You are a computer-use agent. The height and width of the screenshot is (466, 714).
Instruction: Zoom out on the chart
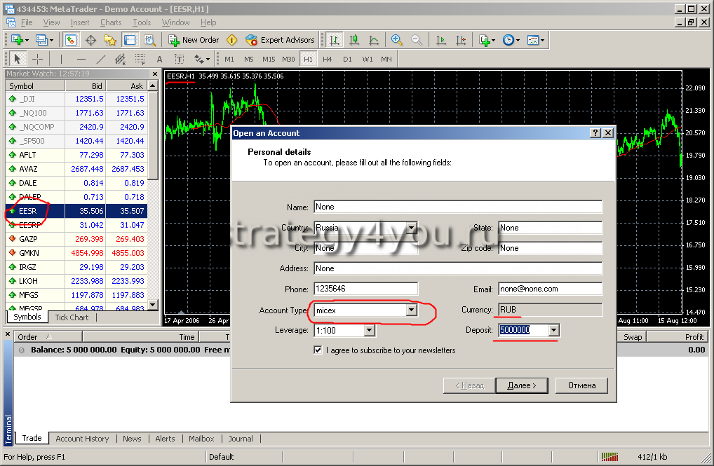pos(417,40)
